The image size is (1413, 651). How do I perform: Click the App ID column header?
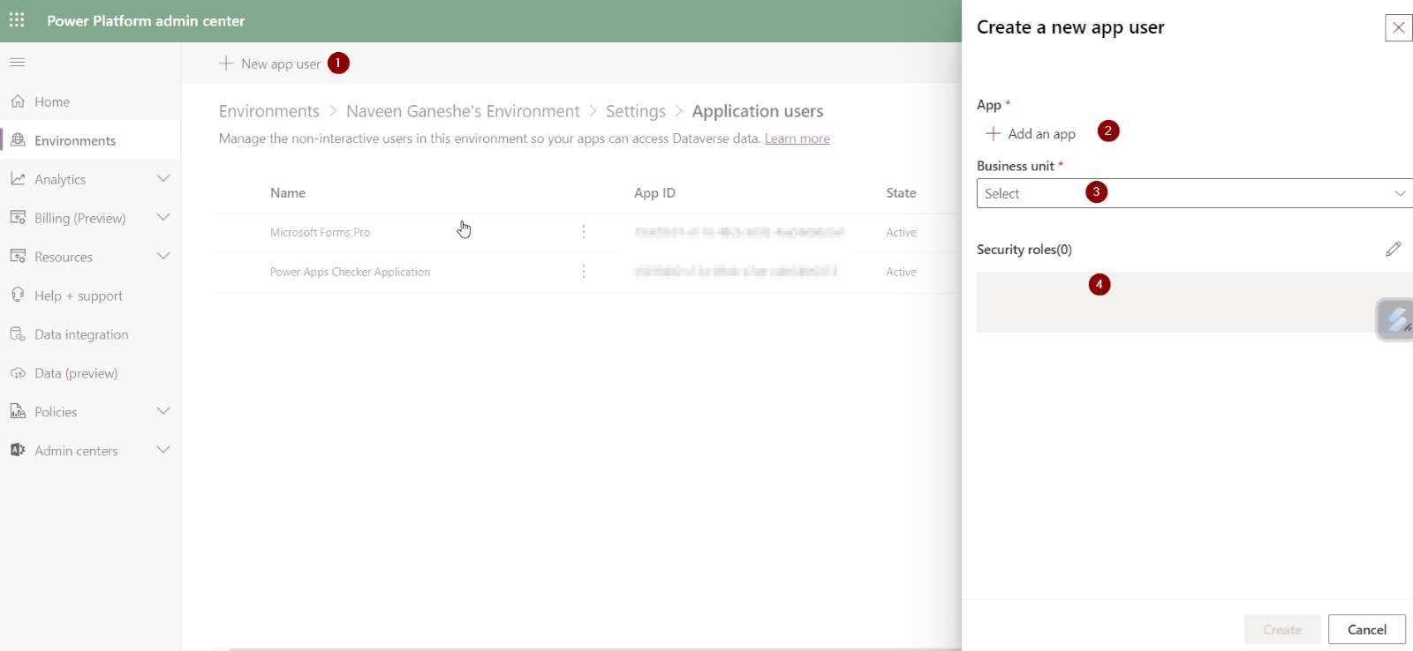654,193
